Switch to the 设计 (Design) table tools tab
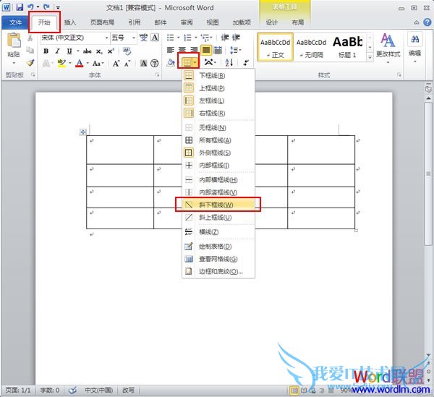Viewport: 434px width, 397px height. pos(271,22)
